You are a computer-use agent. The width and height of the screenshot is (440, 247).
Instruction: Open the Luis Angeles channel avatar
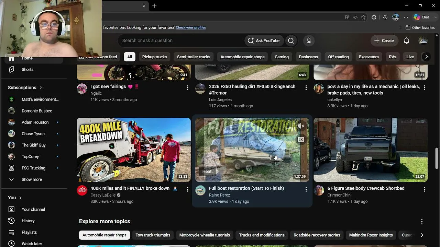point(200,89)
